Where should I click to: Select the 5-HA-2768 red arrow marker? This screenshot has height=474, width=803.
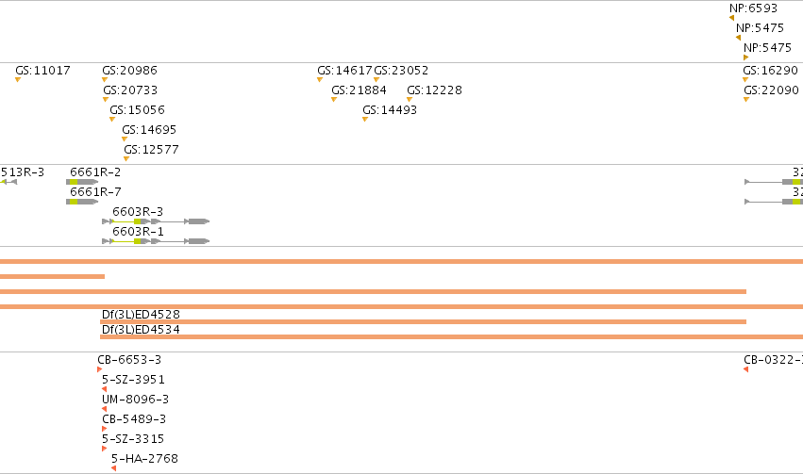[113, 468]
